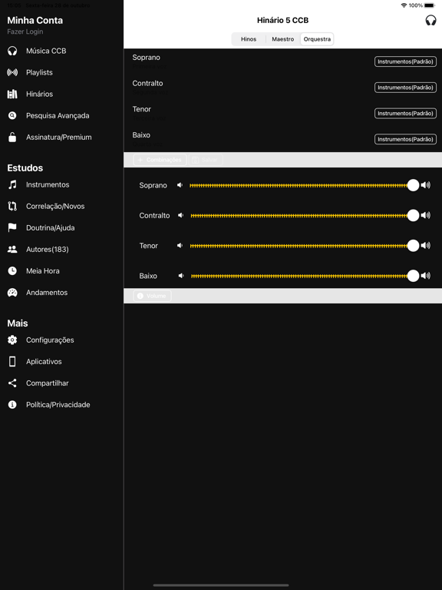Image resolution: width=442 pixels, height=590 pixels.
Task: Open Pesquisa Avançada menu item
Action: pos(58,115)
